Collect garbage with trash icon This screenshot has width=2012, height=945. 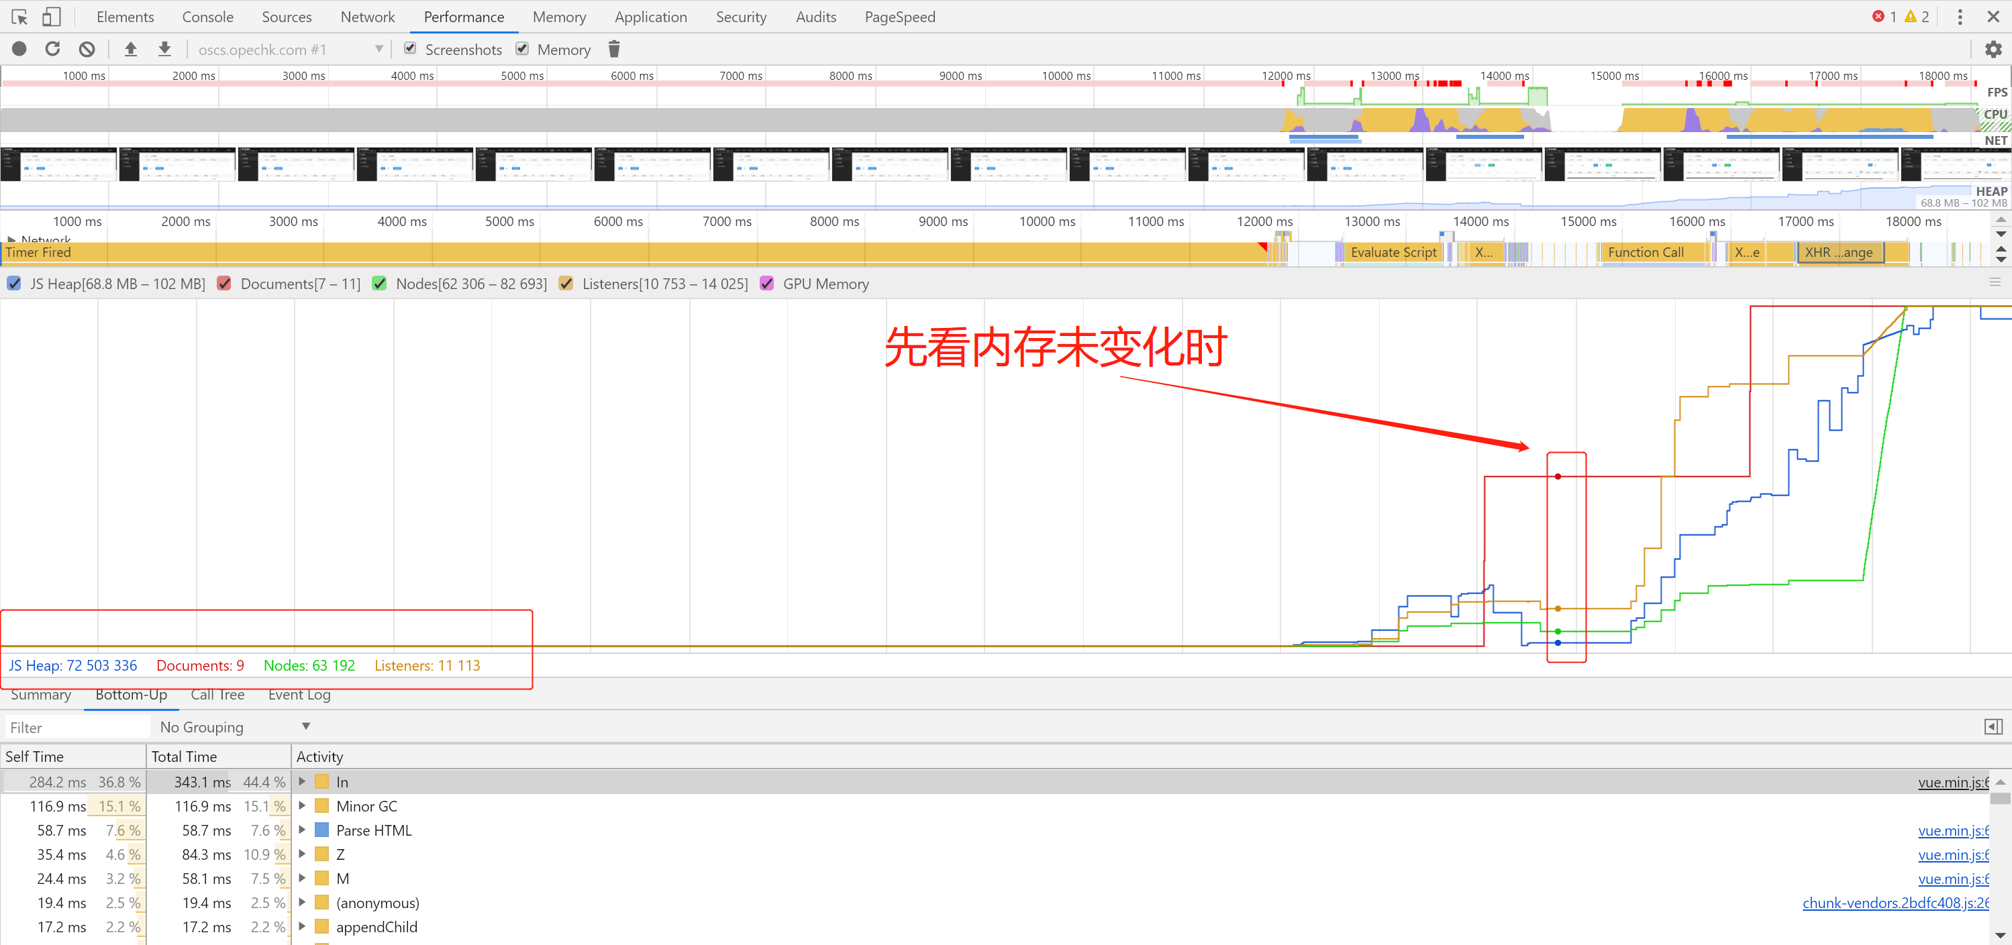pyautogui.click(x=614, y=49)
